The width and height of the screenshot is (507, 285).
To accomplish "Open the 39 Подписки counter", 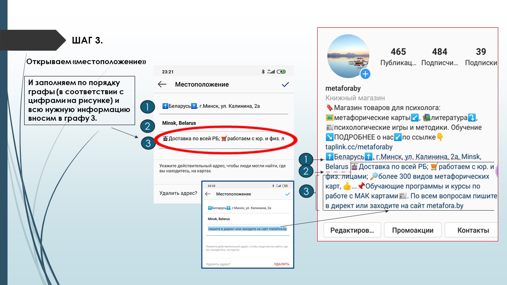I will coord(481,57).
